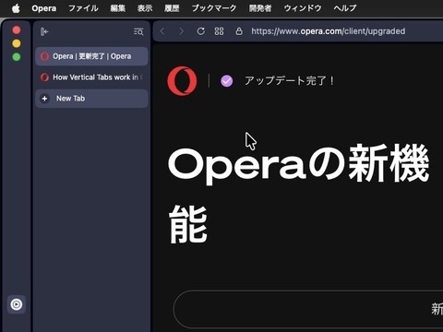This screenshot has height=332, width=443.
Task: Open the player icon in sidebar
Action: tap(17, 304)
